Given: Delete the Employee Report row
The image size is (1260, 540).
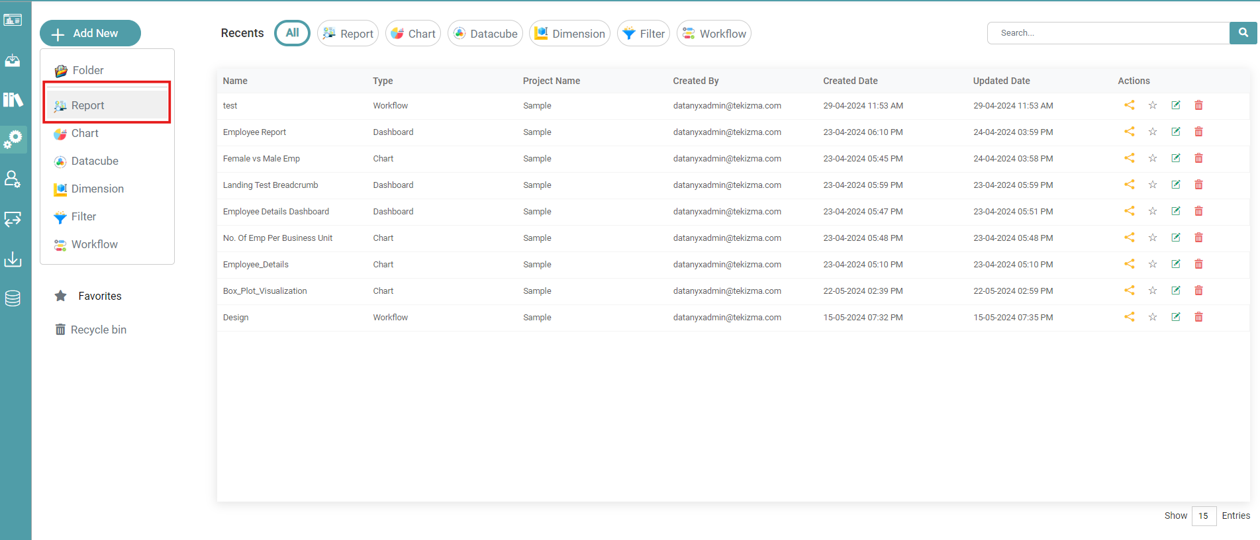Looking at the screenshot, I should click(1198, 132).
